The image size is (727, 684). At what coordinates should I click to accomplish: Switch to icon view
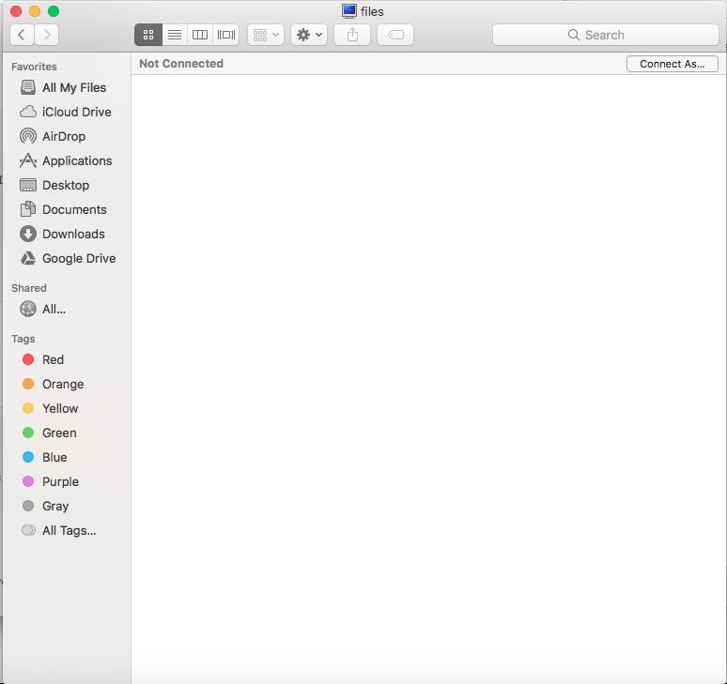pyautogui.click(x=148, y=35)
